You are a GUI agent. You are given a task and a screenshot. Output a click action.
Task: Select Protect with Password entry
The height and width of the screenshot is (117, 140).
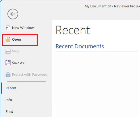[30, 75]
